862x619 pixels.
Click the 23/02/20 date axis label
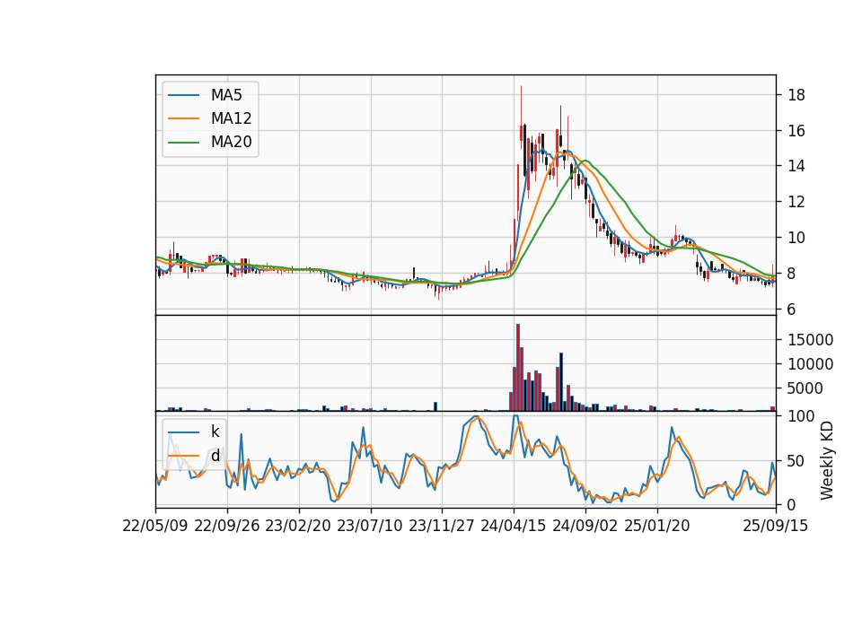coord(298,526)
